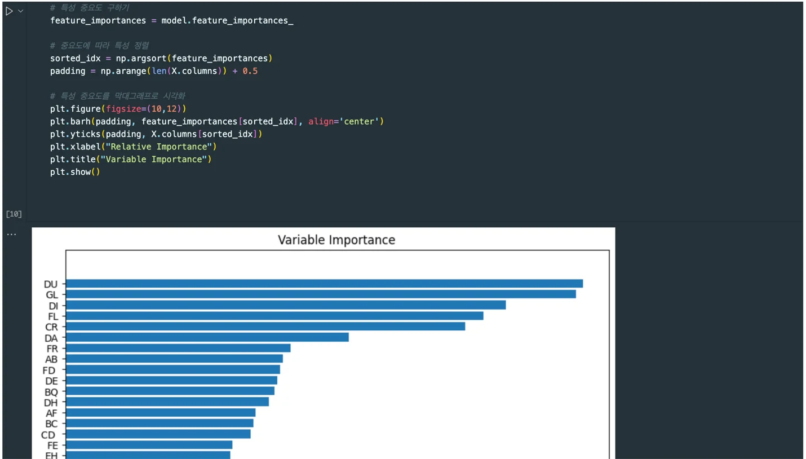The image size is (806, 459).
Task: Click the 'sorted_idx = np.argsort' code line
Action: pyautogui.click(x=161, y=58)
